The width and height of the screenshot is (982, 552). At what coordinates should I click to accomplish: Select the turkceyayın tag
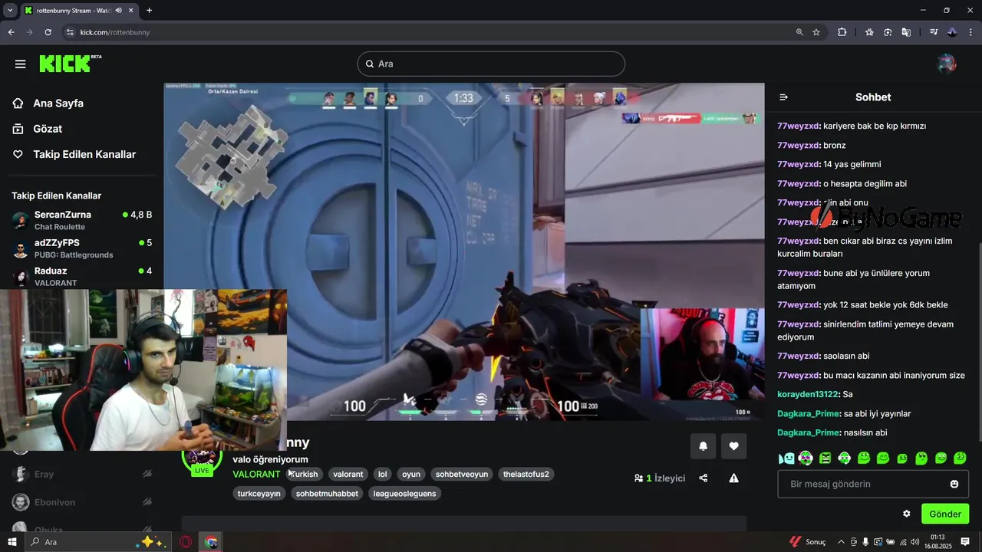(259, 494)
